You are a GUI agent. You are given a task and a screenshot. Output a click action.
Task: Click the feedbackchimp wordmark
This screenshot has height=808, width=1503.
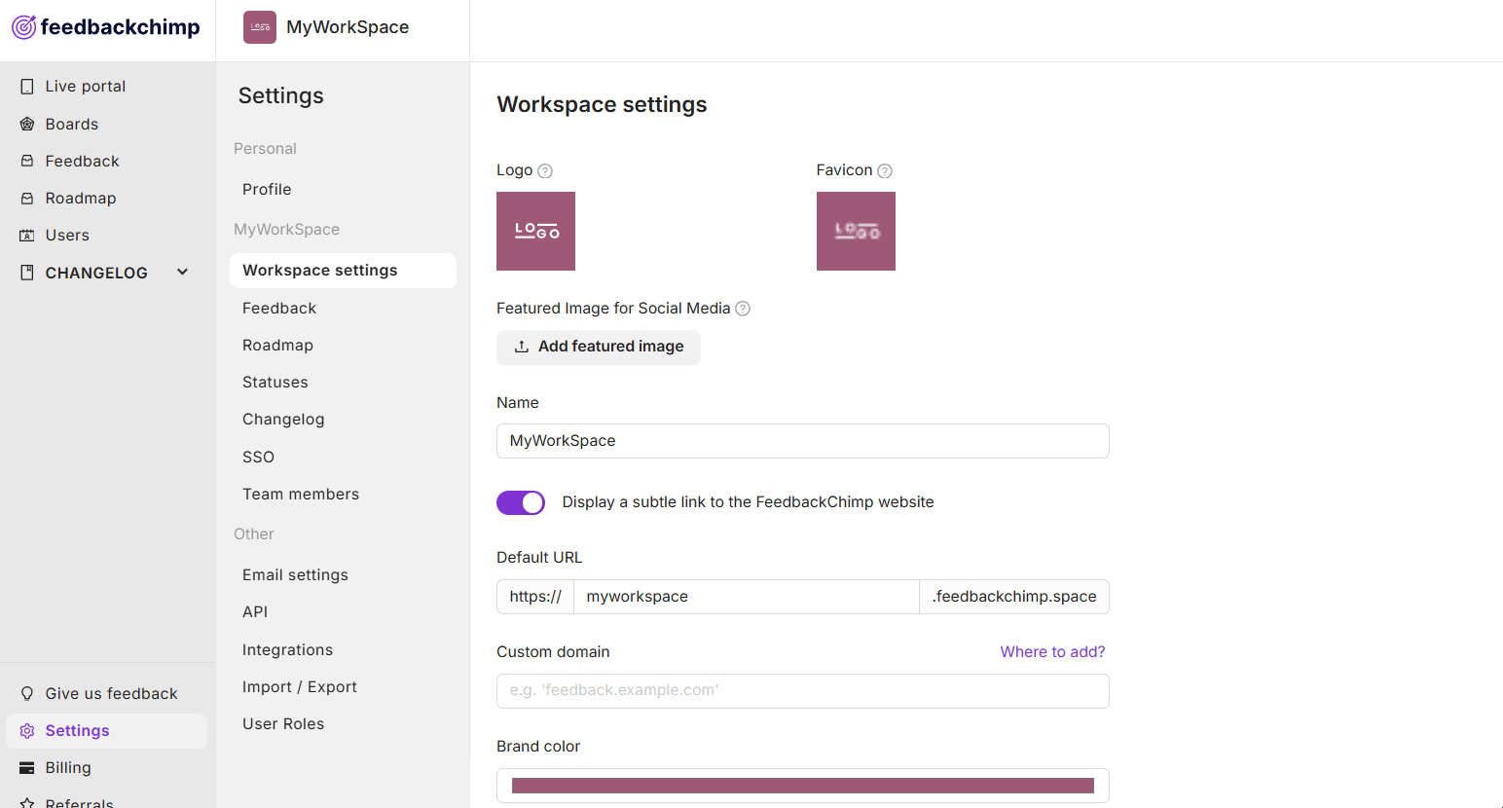tap(121, 27)
